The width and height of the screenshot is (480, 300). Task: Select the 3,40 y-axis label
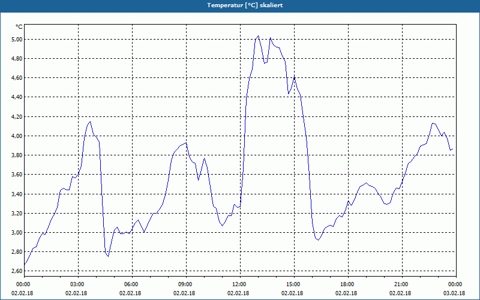pos(17,194)
